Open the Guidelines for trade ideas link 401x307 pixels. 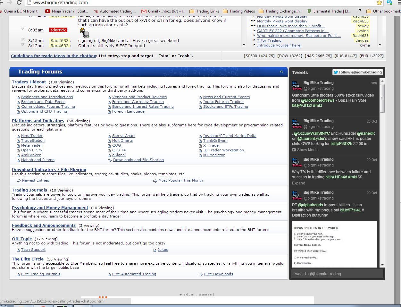point(54,56)
